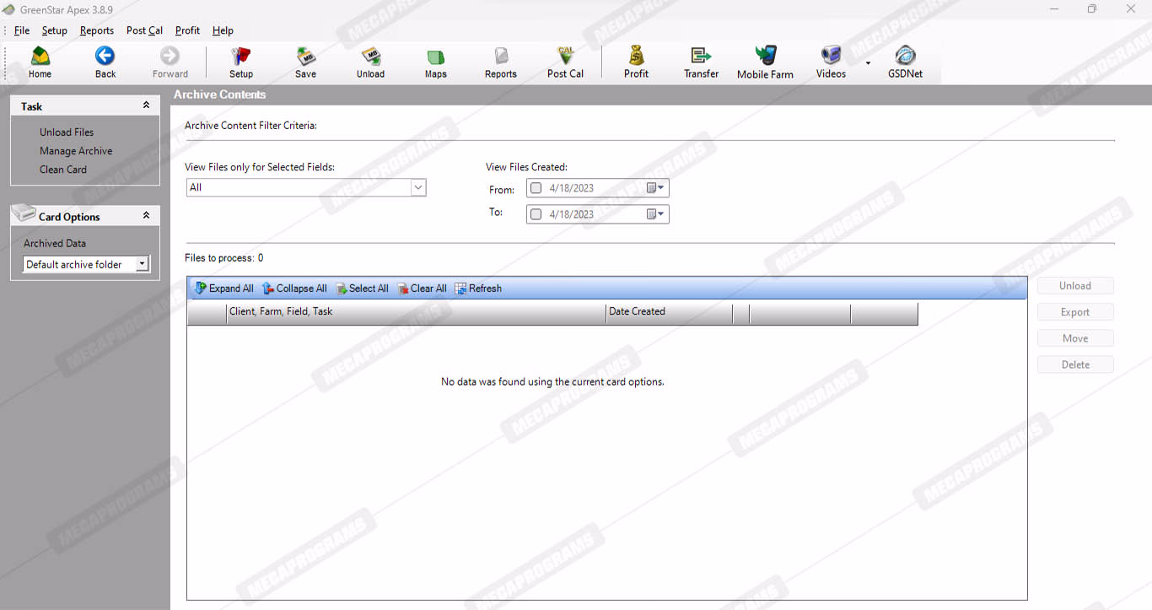Screen dimensions: 1152x610
Task: Click Collapse All in file list toolbar
Action: click(294, 289)
